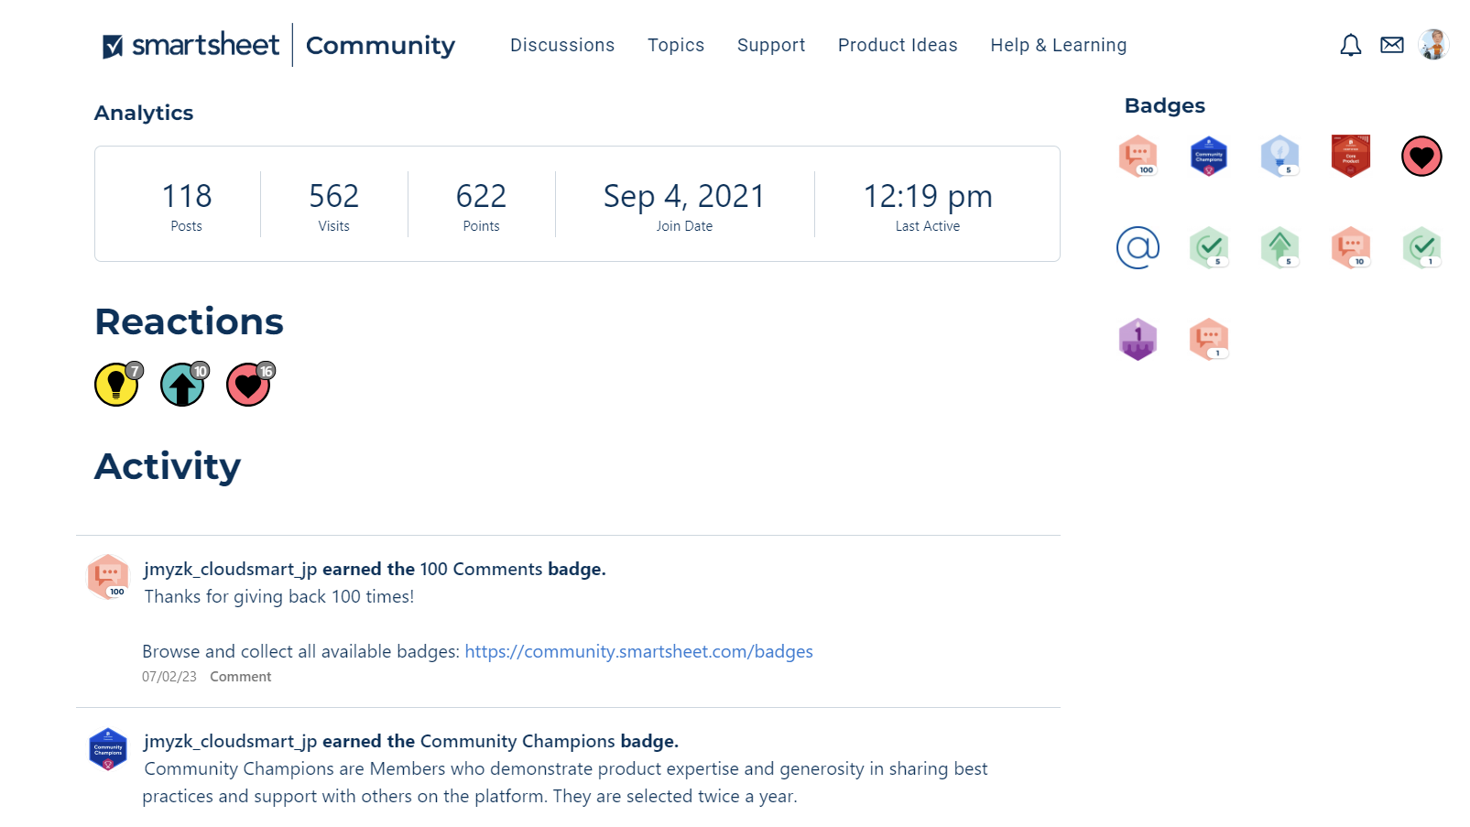Click the profile avatar in the header
Screen dimensions: 1470x827
click(1432, 44)
